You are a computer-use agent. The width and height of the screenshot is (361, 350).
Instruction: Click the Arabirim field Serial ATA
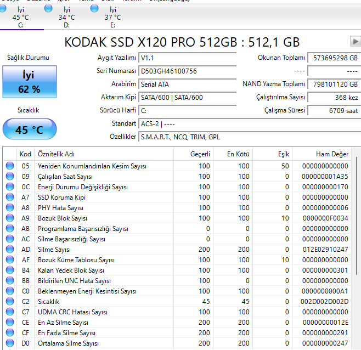188,84
